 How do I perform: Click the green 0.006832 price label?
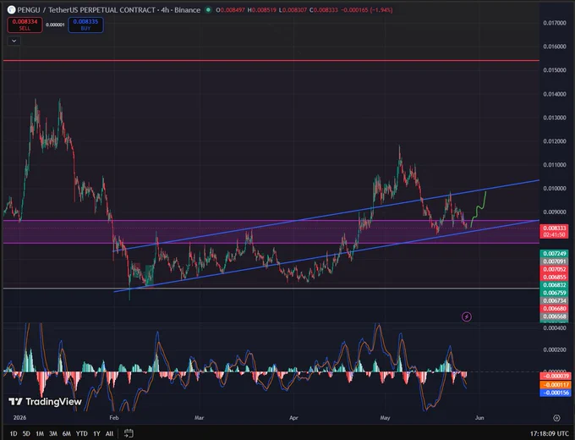554,285
